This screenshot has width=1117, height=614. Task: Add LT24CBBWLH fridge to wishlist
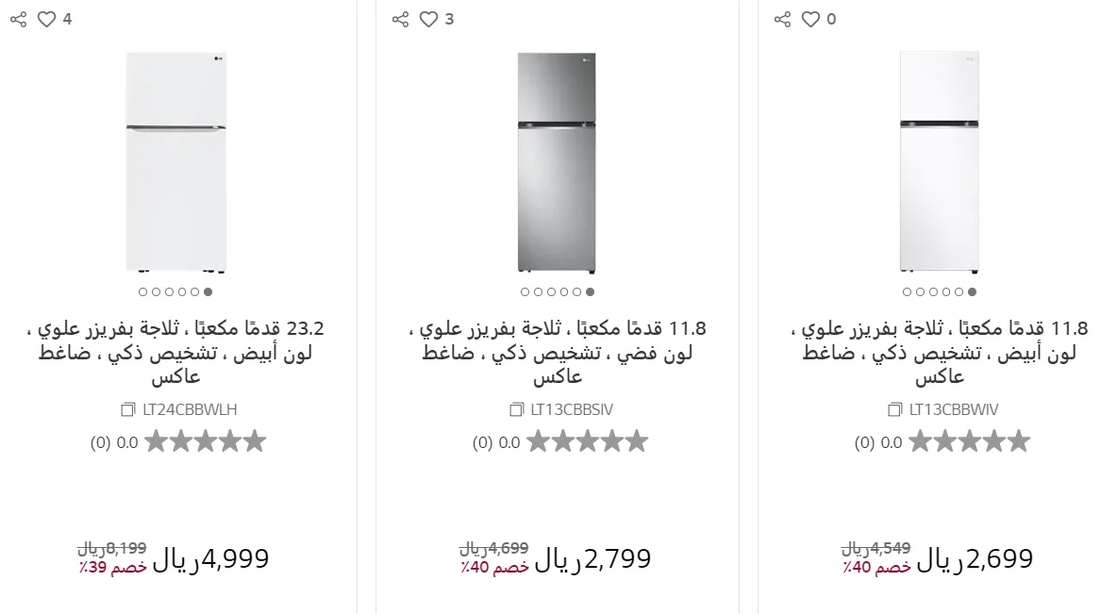coord(46,19)
